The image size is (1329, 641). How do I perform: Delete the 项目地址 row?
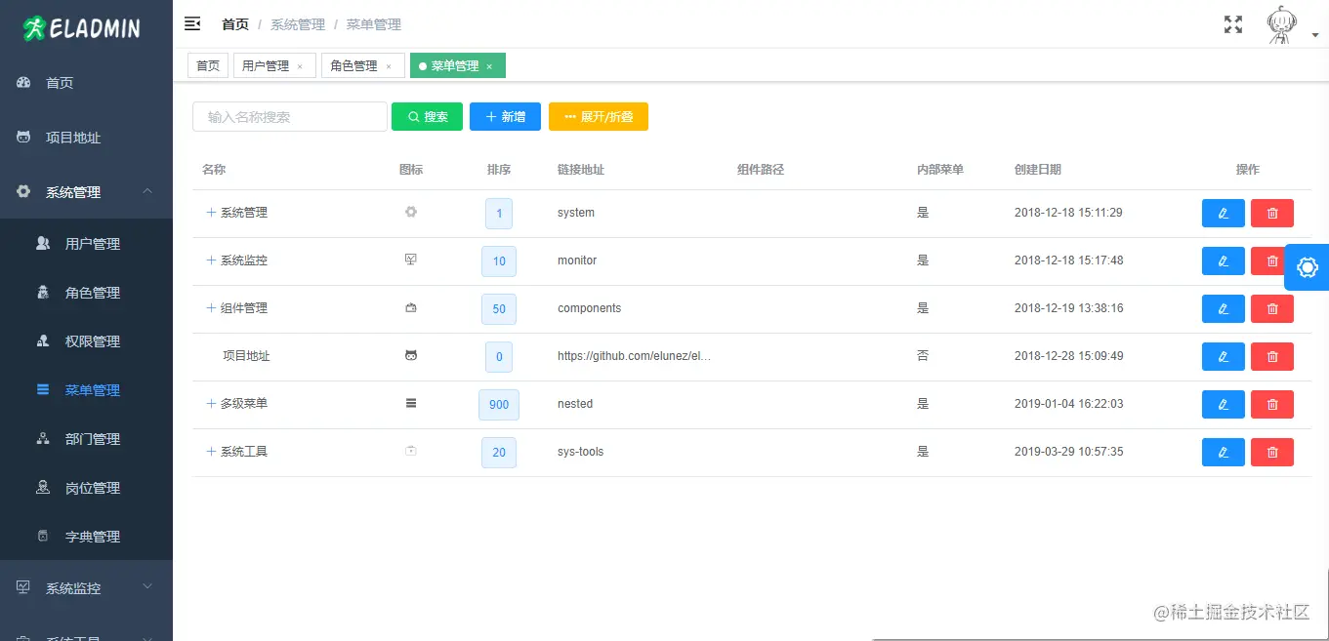click(1271, 356)
